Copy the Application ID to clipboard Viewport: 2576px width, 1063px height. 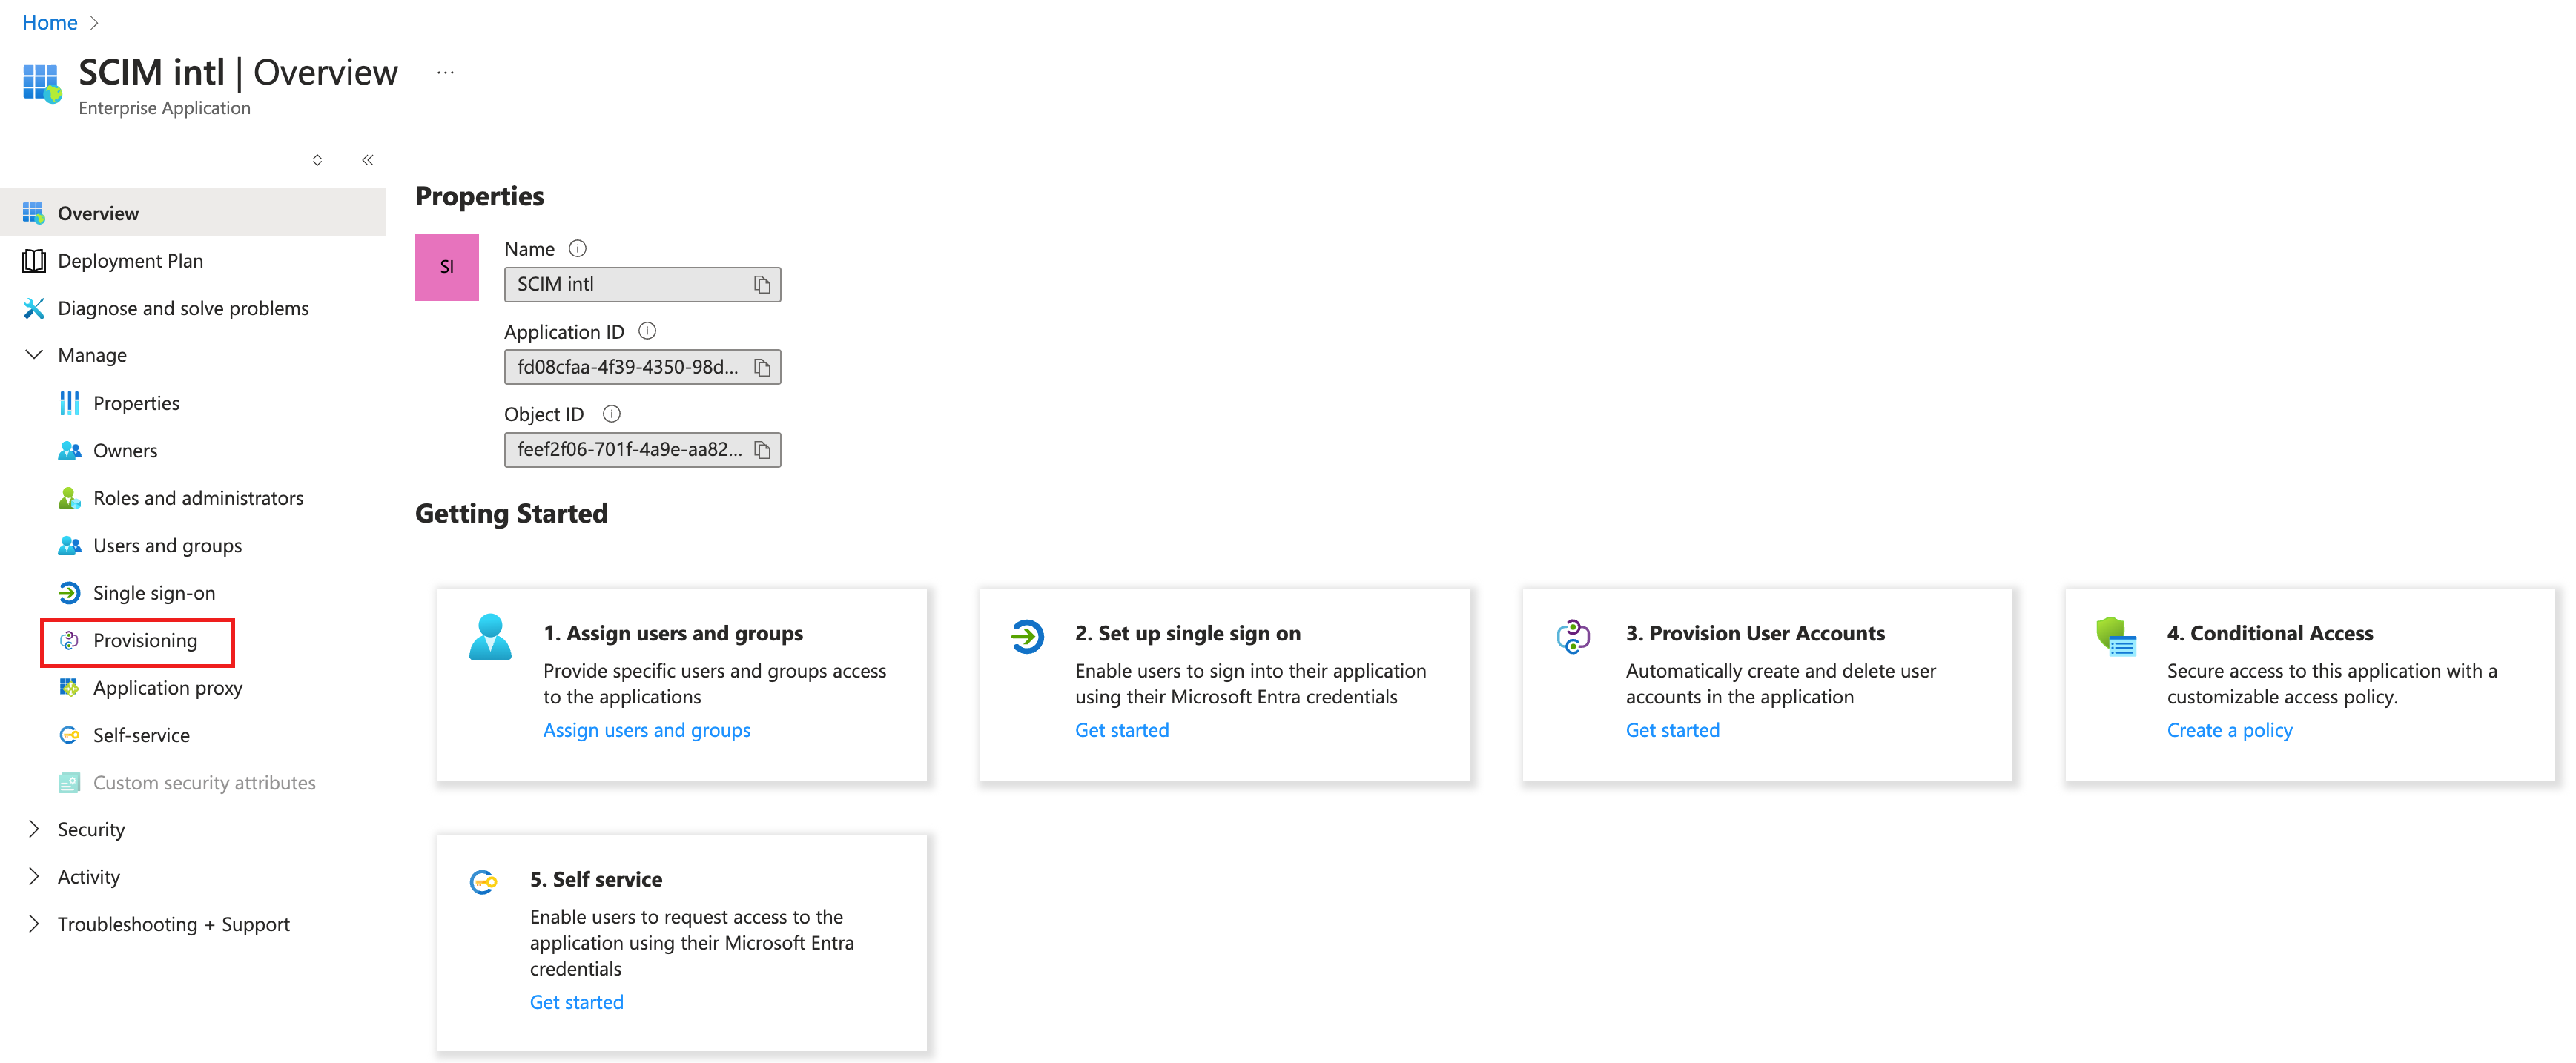[x=762, y=368]
